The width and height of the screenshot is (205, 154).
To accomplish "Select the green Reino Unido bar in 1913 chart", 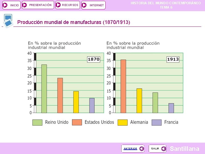I will (155, 103).
